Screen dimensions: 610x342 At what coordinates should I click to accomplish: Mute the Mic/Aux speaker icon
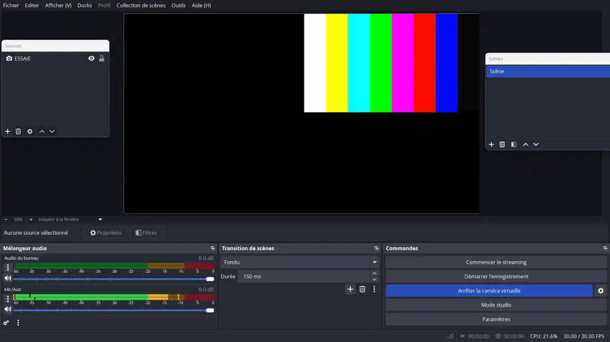(x=8, y=309)
